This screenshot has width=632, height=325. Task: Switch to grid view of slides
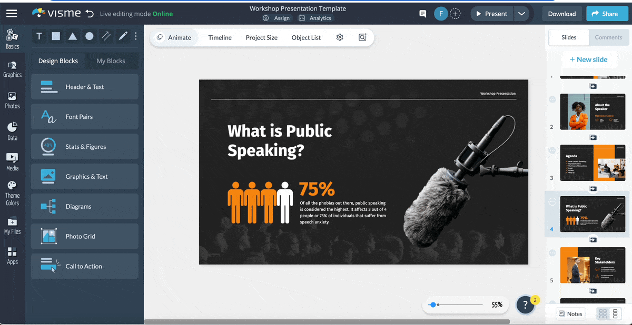[x=603, y=313]
